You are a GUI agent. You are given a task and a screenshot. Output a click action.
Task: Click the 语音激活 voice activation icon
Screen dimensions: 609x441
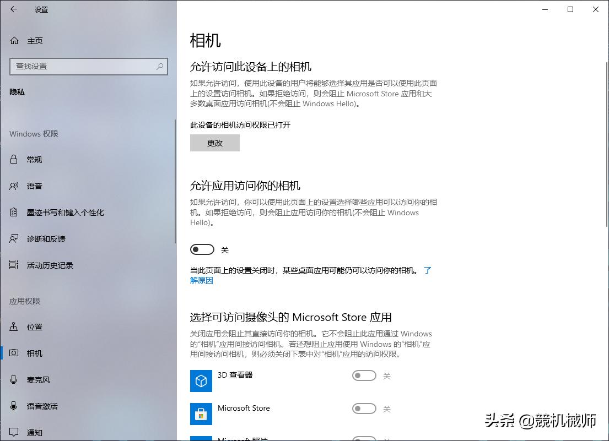13,406
